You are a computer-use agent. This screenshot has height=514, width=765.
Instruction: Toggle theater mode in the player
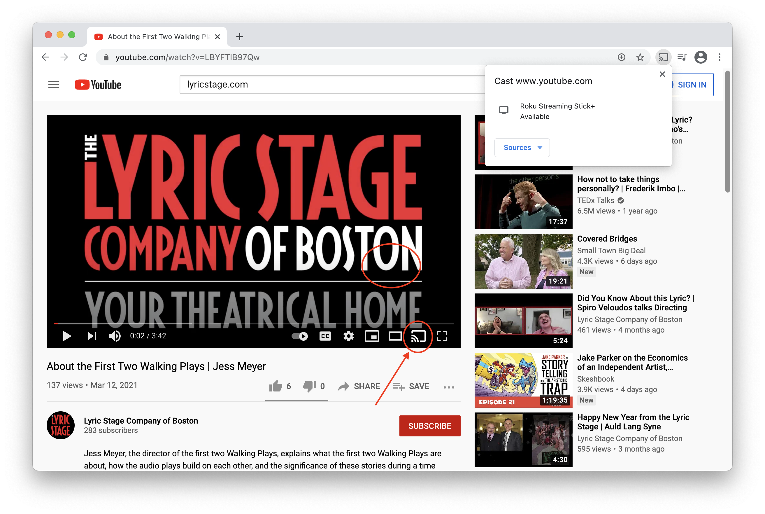[395, 336]
